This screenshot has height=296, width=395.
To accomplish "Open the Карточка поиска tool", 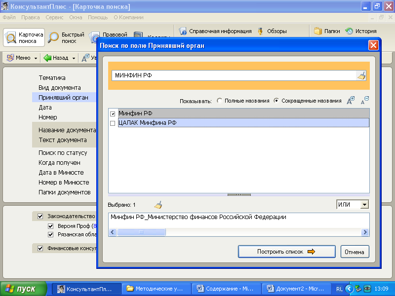I will [24, 37].
